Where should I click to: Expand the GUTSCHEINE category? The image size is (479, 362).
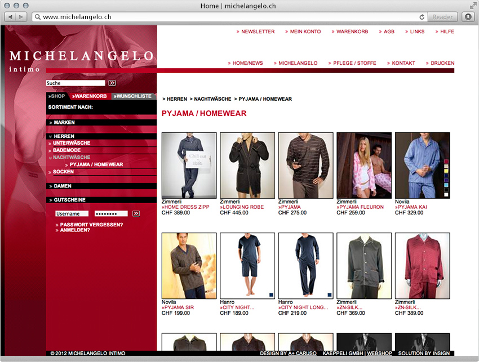click(x=101, y=200)
